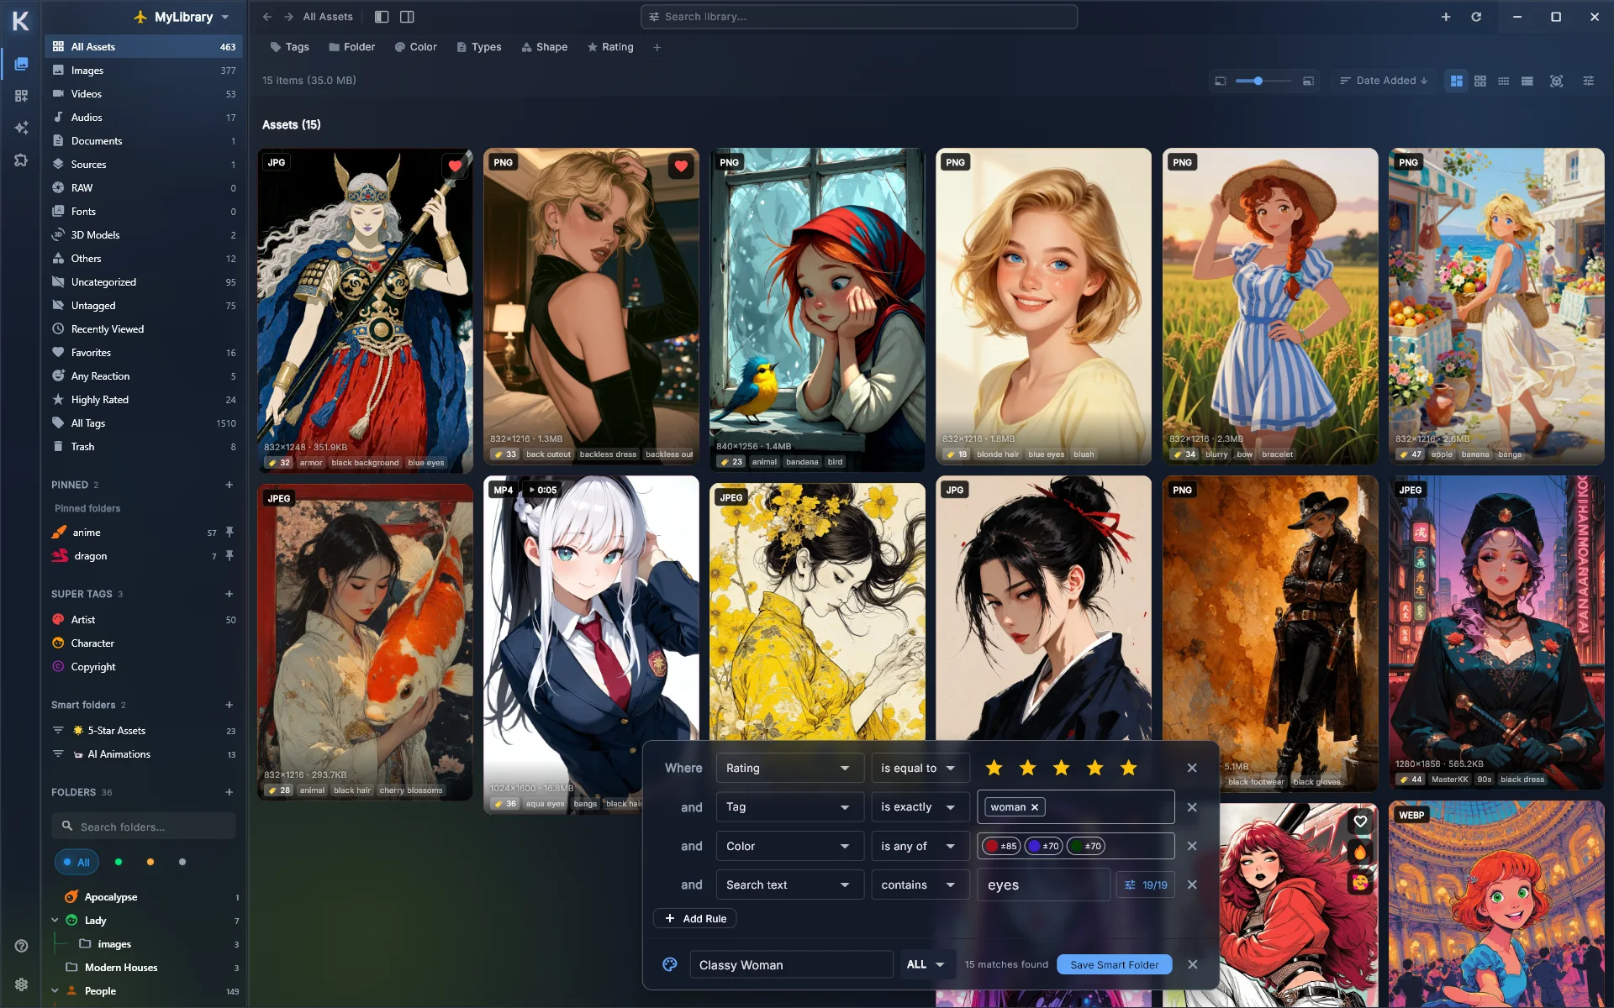The height and width of the screenshot is (1008, 1614).
Task: Click the add new asset plus icon
Action: tap(1446, 17)
